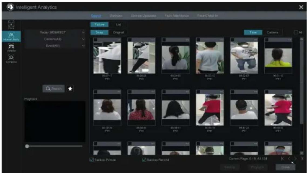Click the Intelligent Analytics logo icon
The height and width of the screenshot is (173, 307).
(x=10, y=7)
